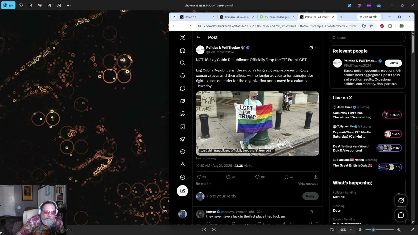This screenshot has height=235, width=418.
Task: Open the More circle in X sidebar
Action: click(x=183, y=177)
